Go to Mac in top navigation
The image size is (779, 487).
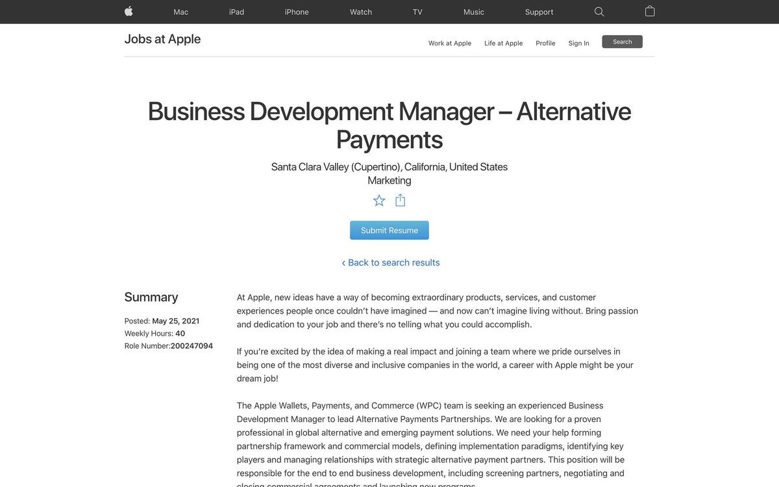[x=181, y=12]
